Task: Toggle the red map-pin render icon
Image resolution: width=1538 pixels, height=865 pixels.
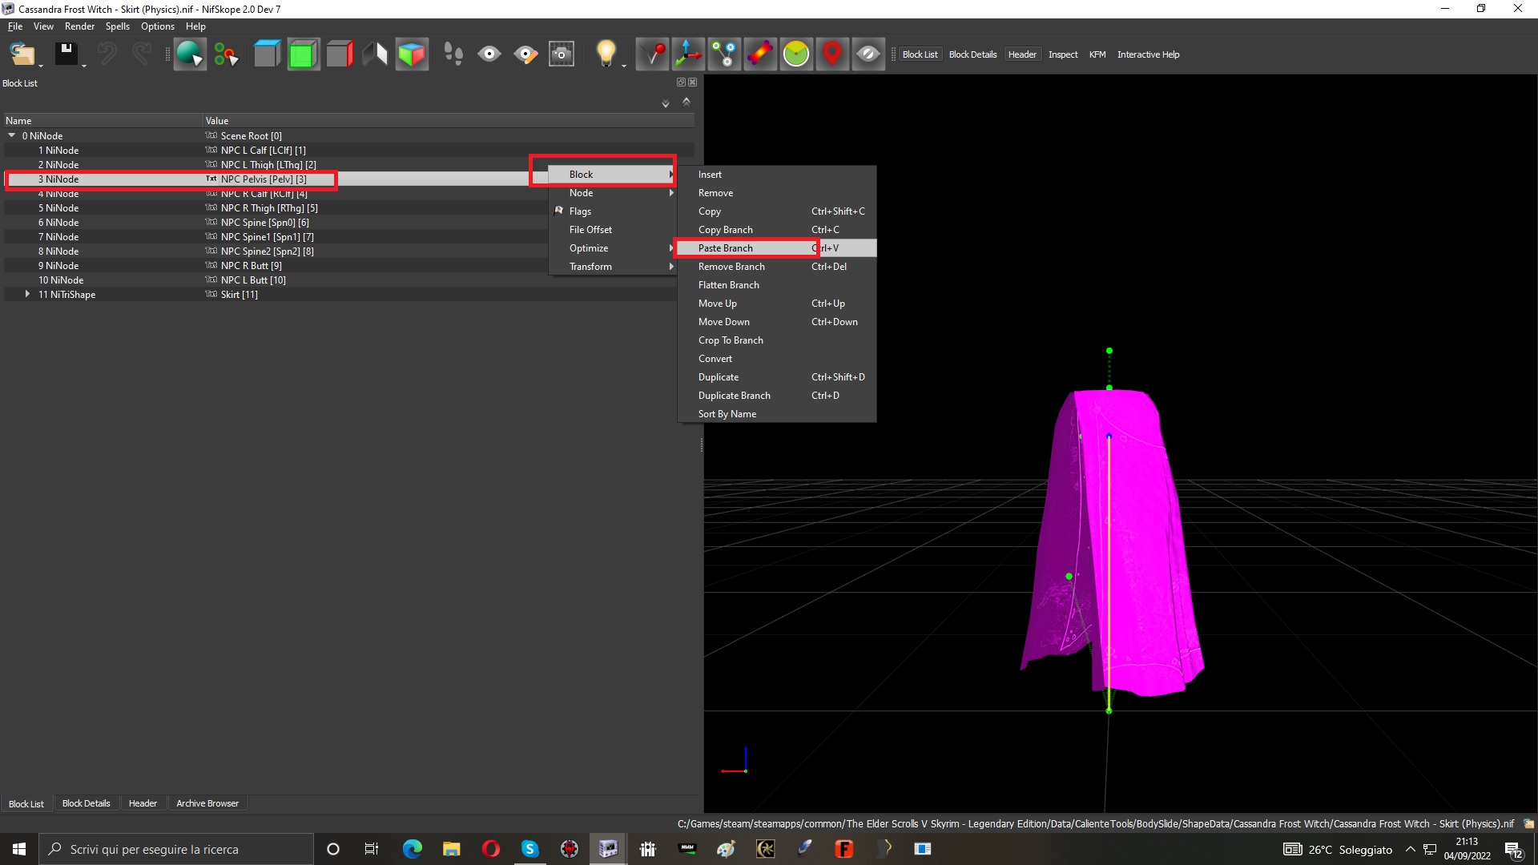Action: point(832,54)
